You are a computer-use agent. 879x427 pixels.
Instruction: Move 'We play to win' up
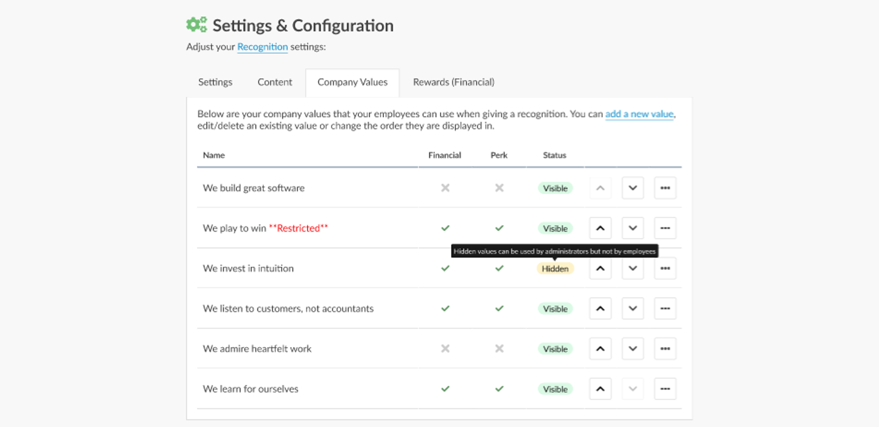pyautogui.click(x=600, y=228)
